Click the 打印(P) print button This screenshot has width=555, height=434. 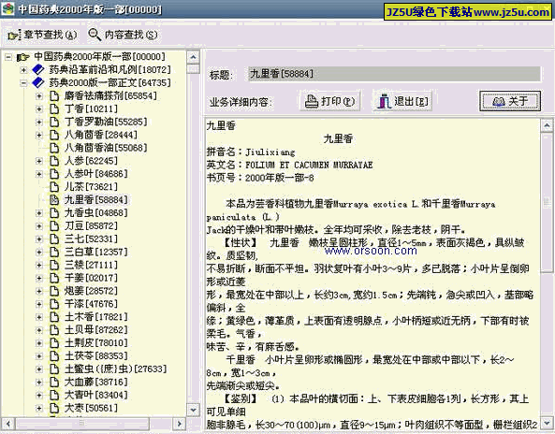coord(329,102)
